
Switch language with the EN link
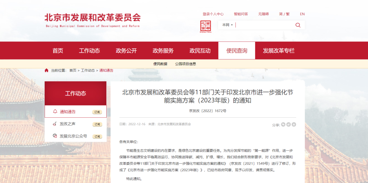[x=302, y=14]
